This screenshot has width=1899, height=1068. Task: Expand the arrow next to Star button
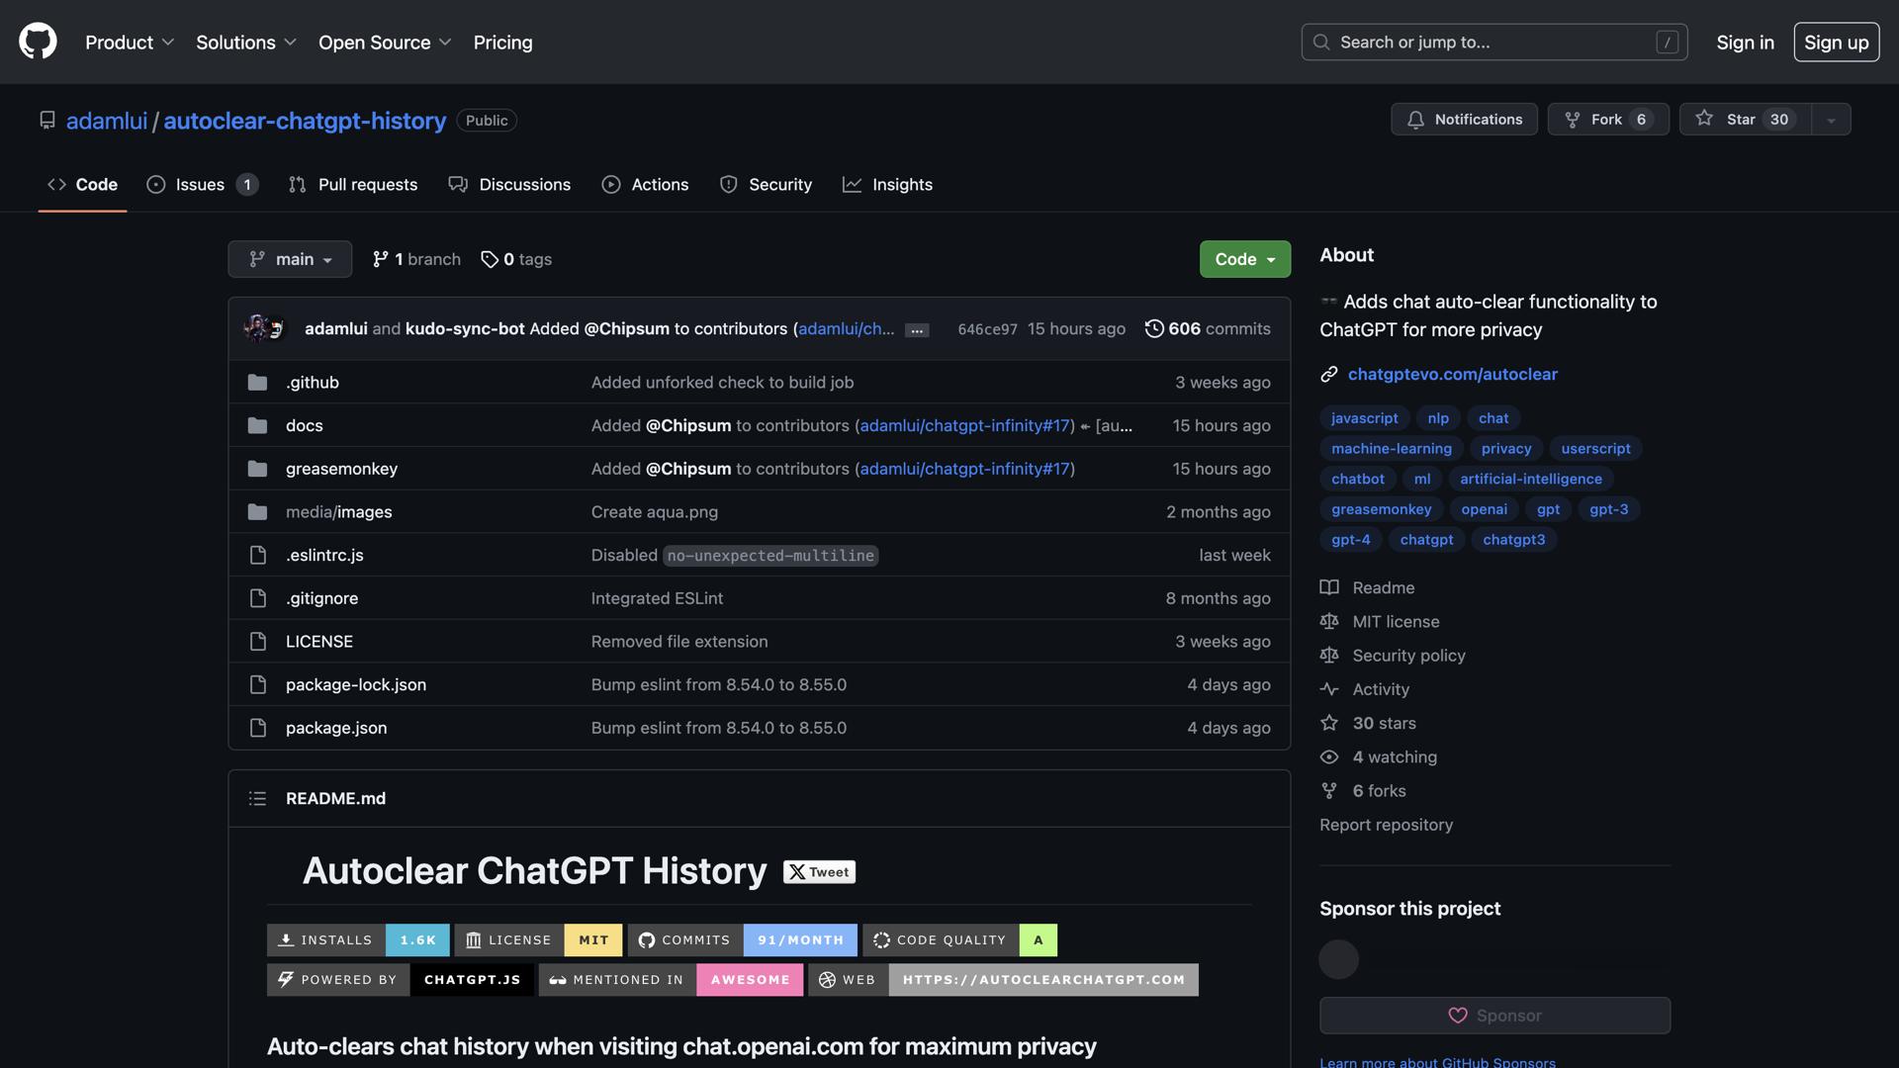coord(1831,119)
